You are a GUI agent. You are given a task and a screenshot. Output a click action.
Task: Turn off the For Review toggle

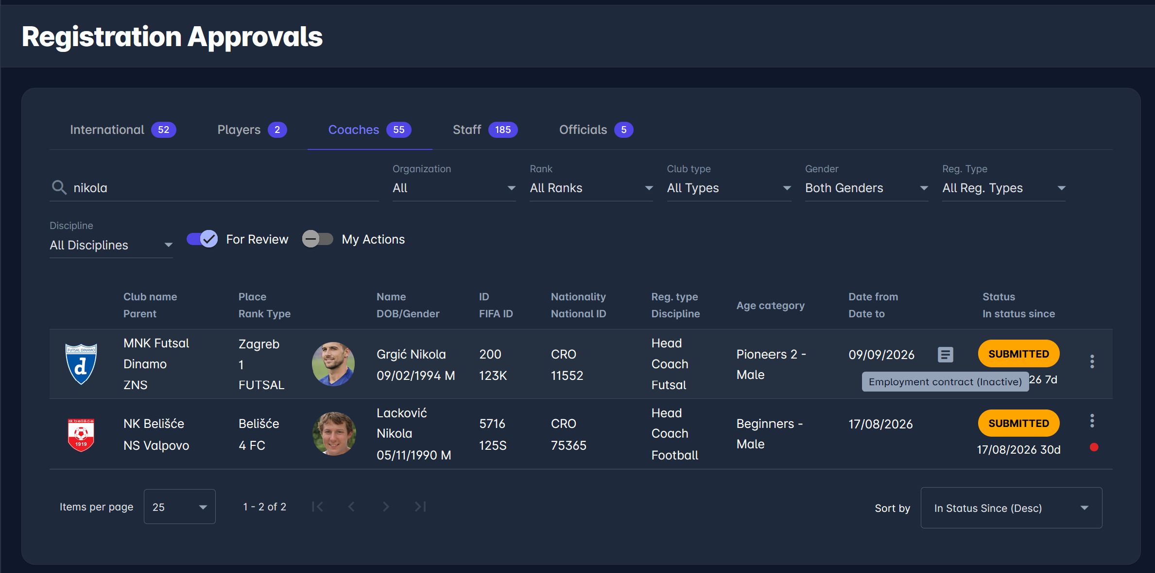click(x=202, y=239)
